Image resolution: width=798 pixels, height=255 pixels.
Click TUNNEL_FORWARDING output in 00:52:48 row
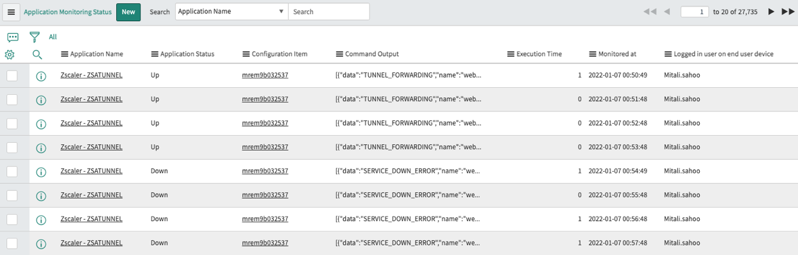coord(408,123)
